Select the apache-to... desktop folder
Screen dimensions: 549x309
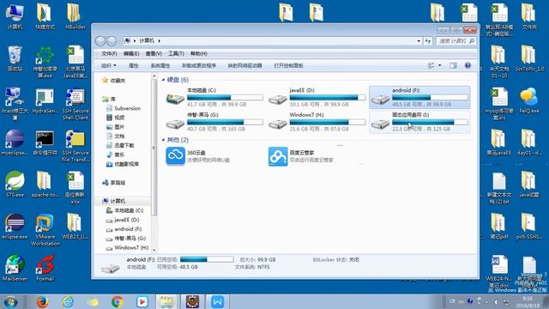click(45, 185)
